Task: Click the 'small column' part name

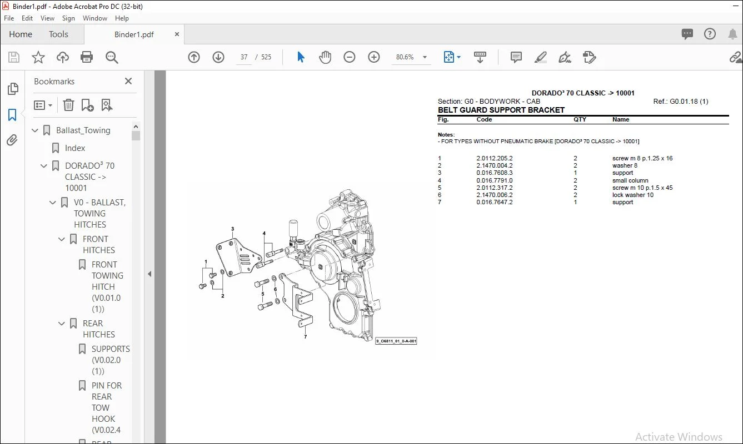Action: pos(630,180)
